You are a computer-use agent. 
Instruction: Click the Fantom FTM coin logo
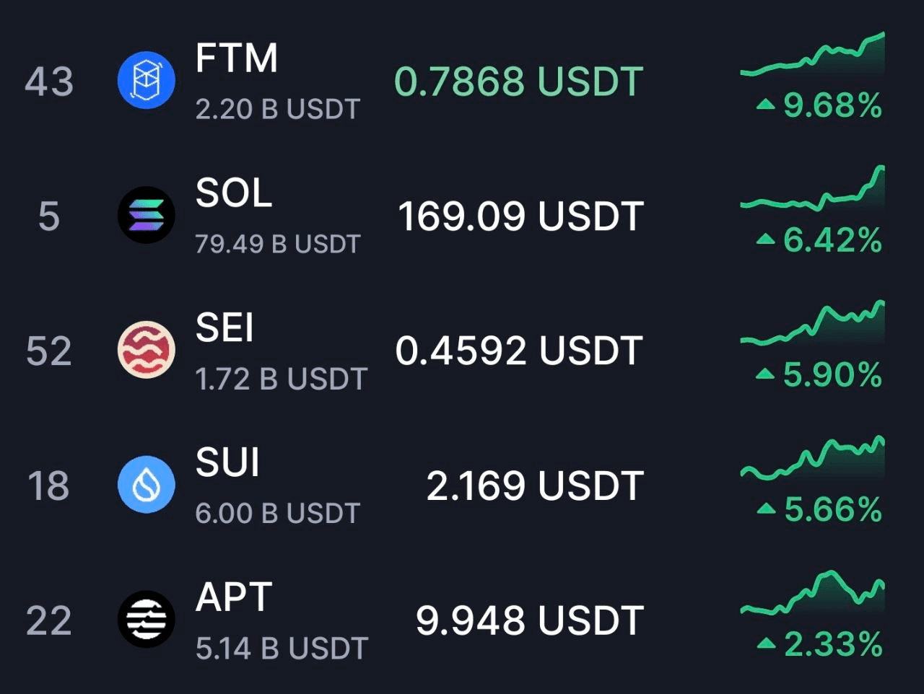click(x=147, y=80)
